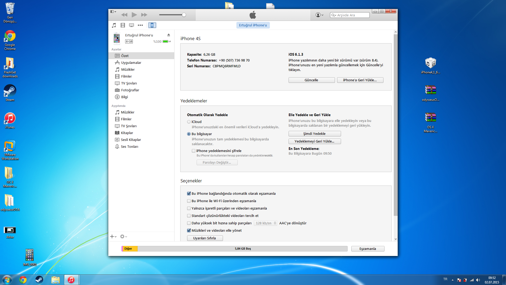506x285 pixels.
Task: Click the scroll down arrow of summary pane
Action: click(396, 239)
